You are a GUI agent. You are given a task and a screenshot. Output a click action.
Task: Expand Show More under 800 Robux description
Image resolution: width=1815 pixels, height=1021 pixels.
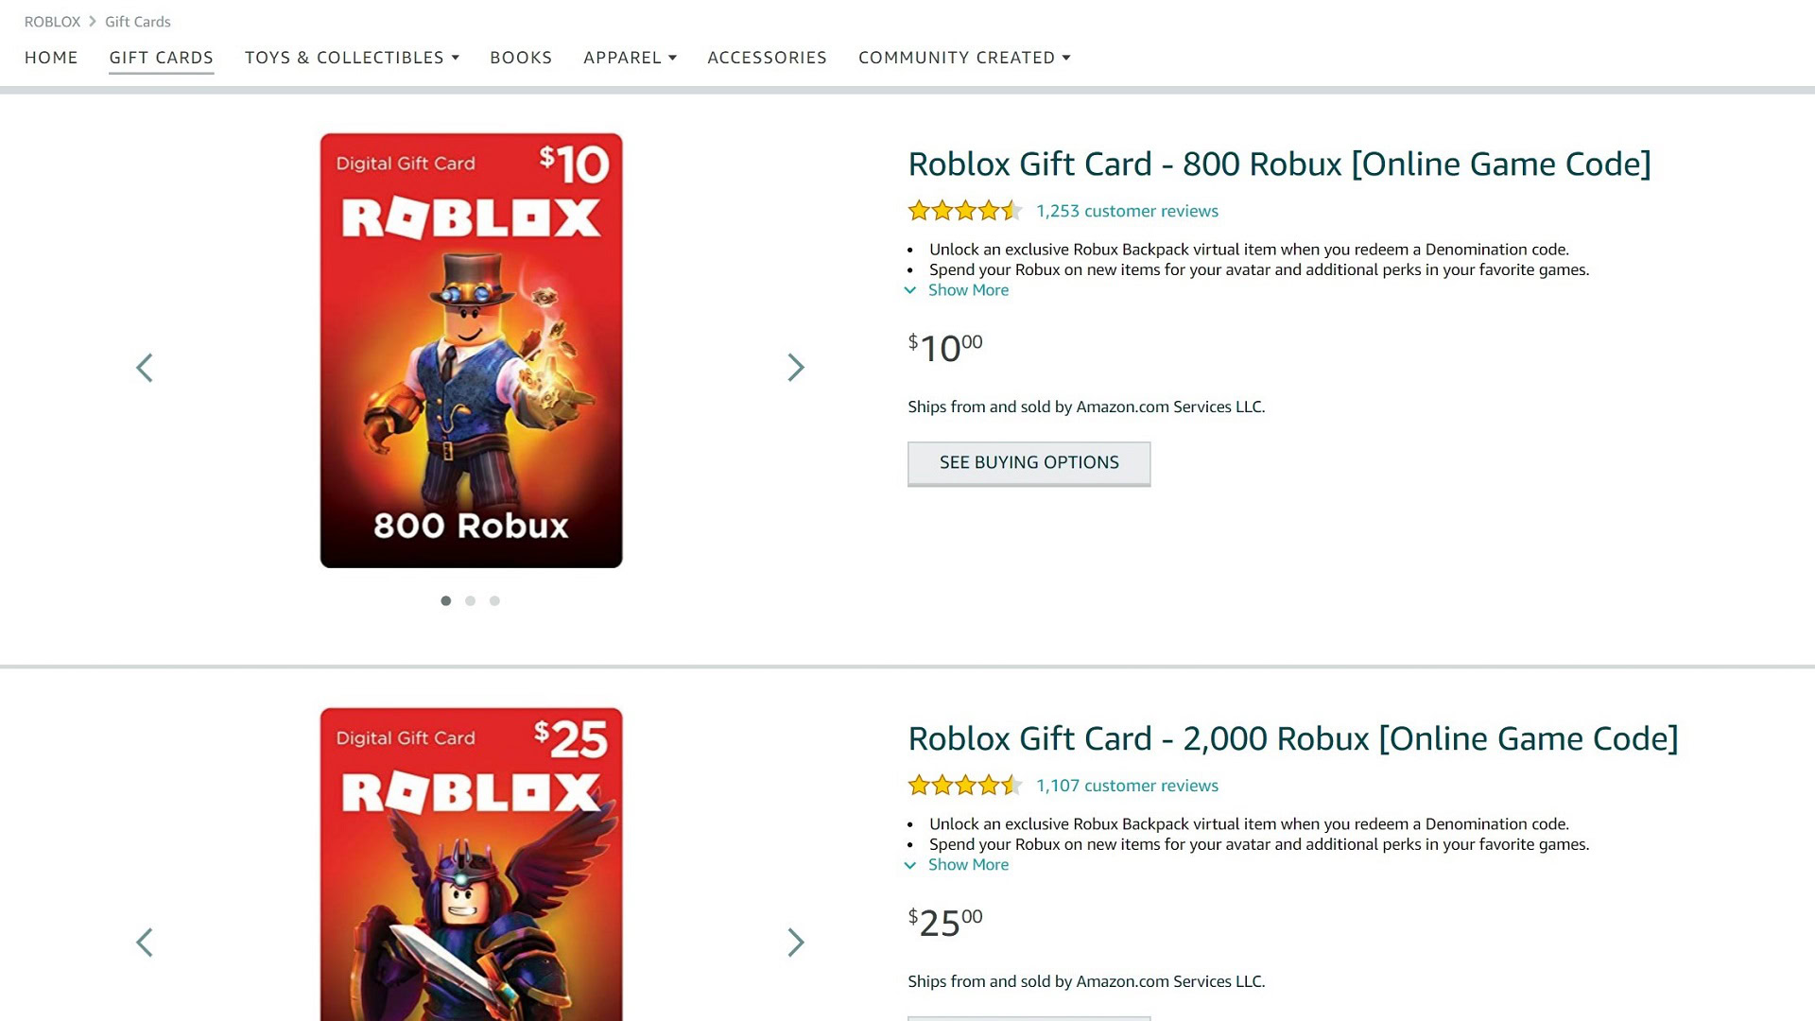point(968,290)
